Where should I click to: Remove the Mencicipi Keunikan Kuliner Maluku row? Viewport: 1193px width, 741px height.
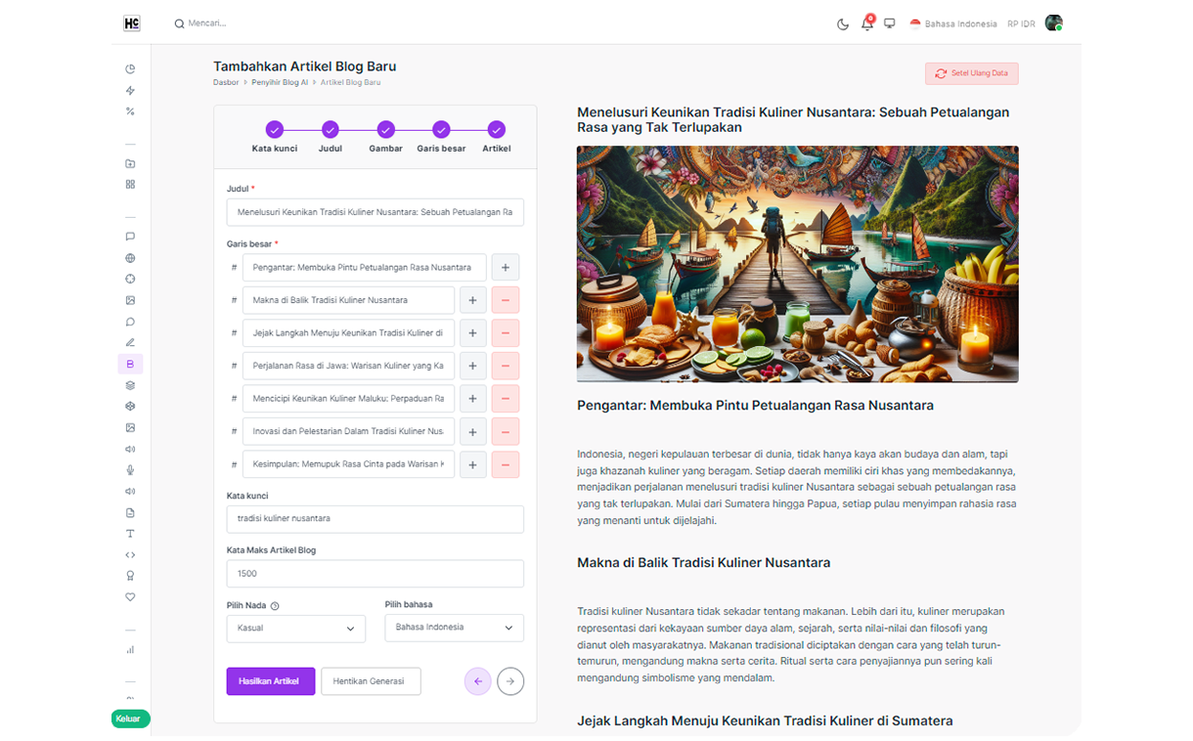(506, 399)
